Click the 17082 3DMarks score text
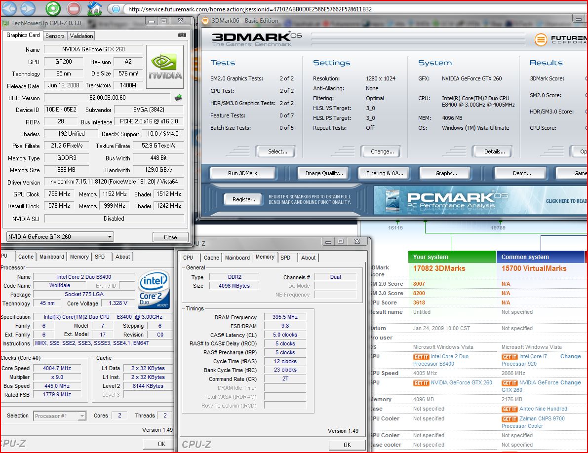This screenshot has width=588, height=453. 439,268
